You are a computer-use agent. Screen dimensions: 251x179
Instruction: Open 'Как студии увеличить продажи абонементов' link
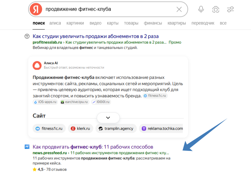95,36
